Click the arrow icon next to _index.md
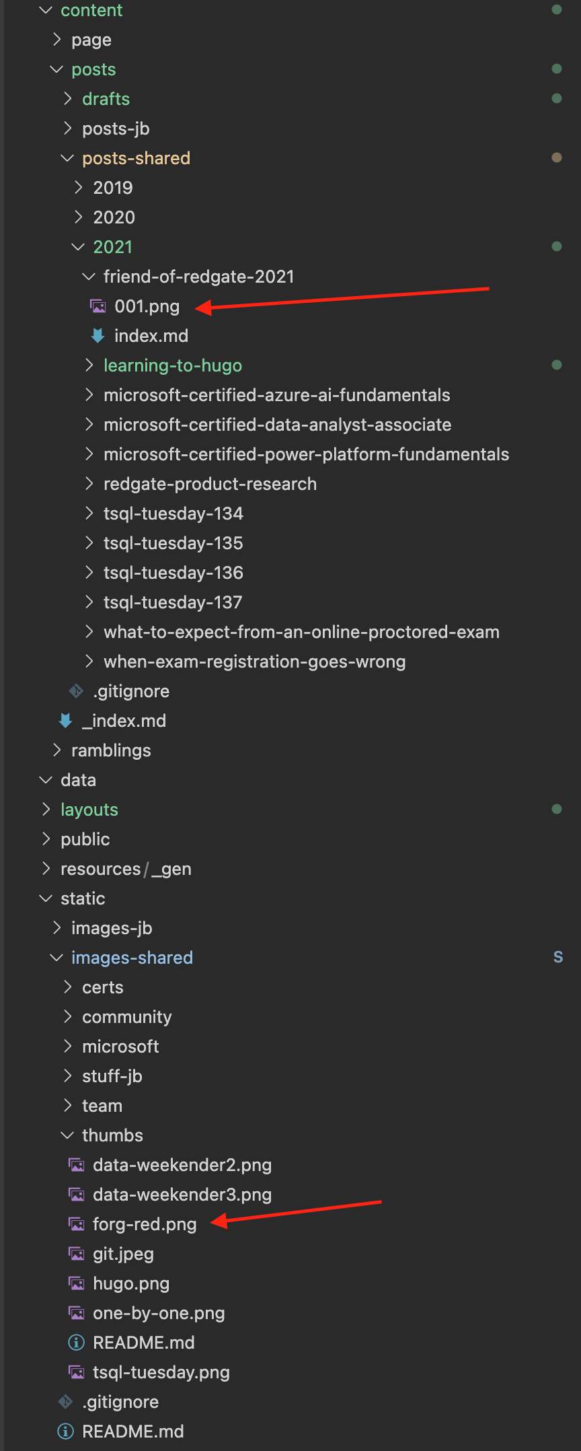 tap(65, 720)
